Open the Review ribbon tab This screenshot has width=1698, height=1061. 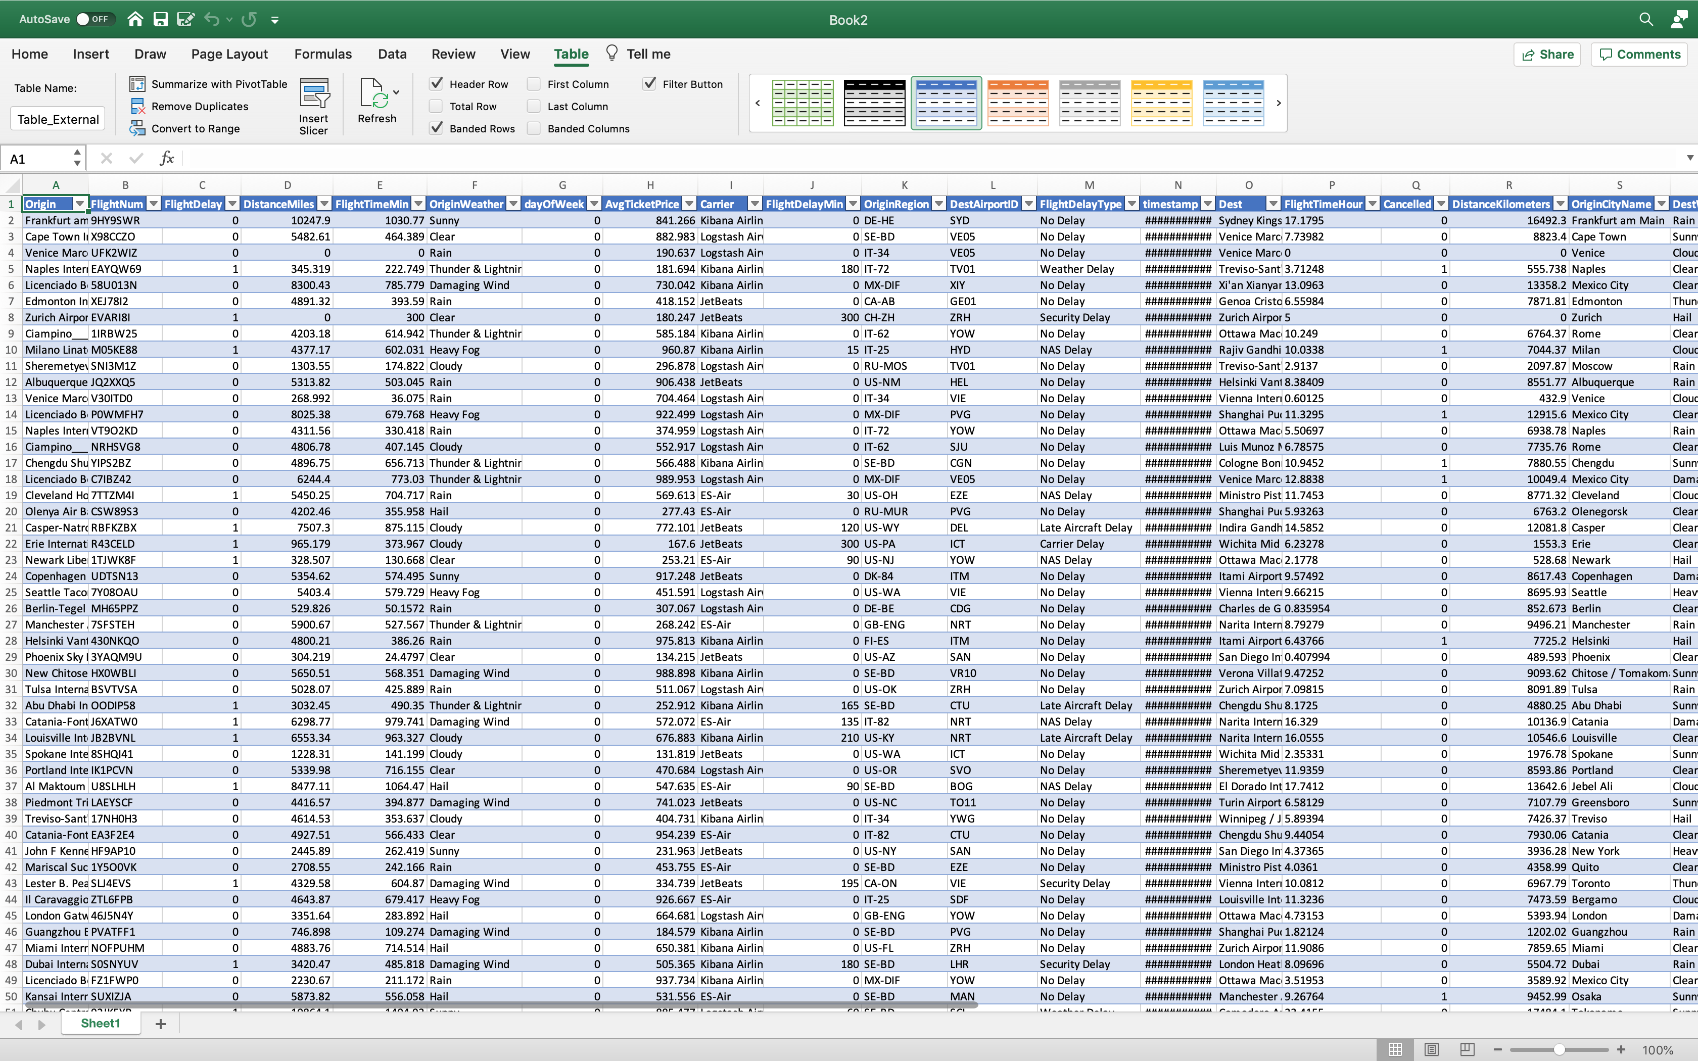(x=453, y=54)
